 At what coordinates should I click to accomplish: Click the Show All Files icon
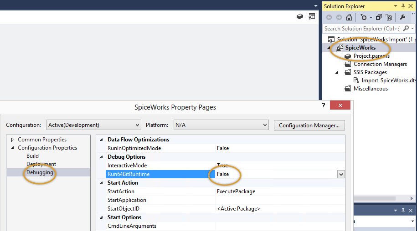389,17
